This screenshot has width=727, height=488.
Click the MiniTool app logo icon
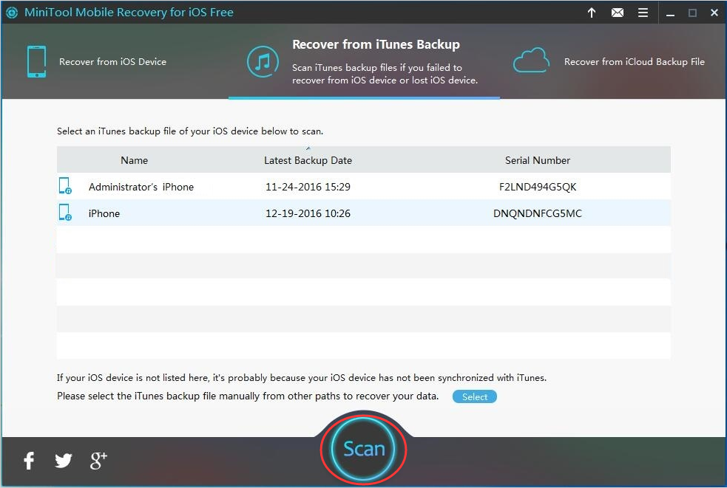pyautogui.click(x=12, y=13)
